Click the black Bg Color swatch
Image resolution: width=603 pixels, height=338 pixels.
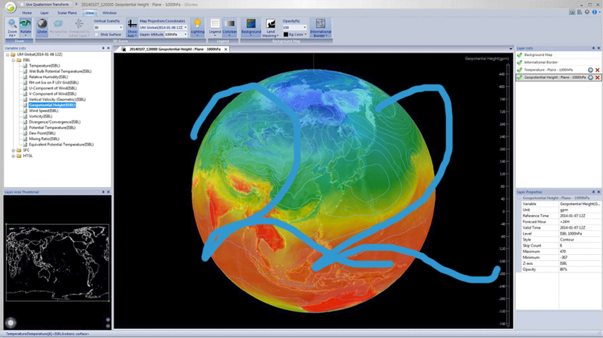point(286,34)
